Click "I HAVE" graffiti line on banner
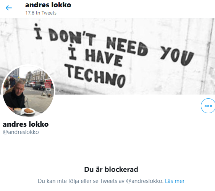Image resolution: width=215 pixels, height=191 pixels. 95,56
